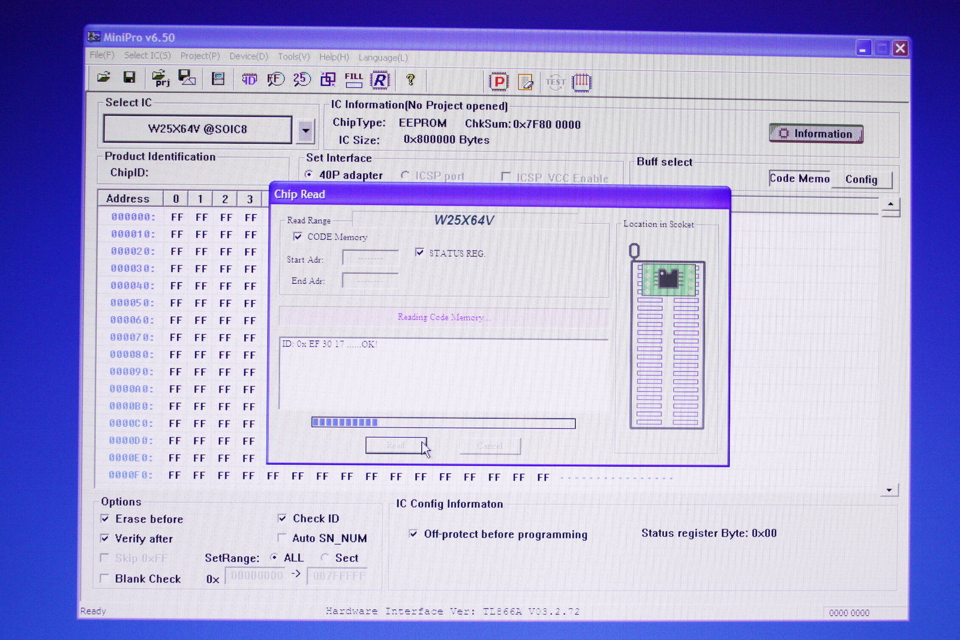Click the hex view scroll up arrow

pyautogui.click(x=890, y=205)
